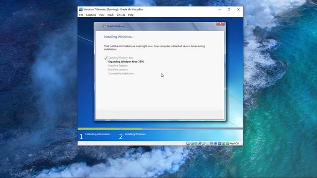Viewport: 317px width, 178px height.
Task: Click the mouse integration status icon
Action: pyautogui.click(x=223, y=143)
